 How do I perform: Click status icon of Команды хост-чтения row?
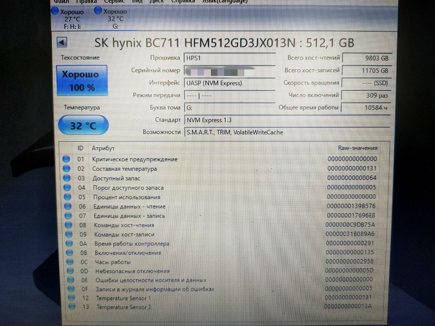[69, 225]
